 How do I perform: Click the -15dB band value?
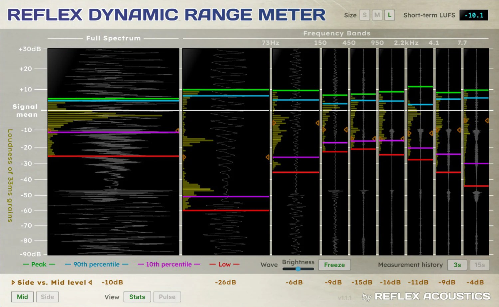click(362, 282)
